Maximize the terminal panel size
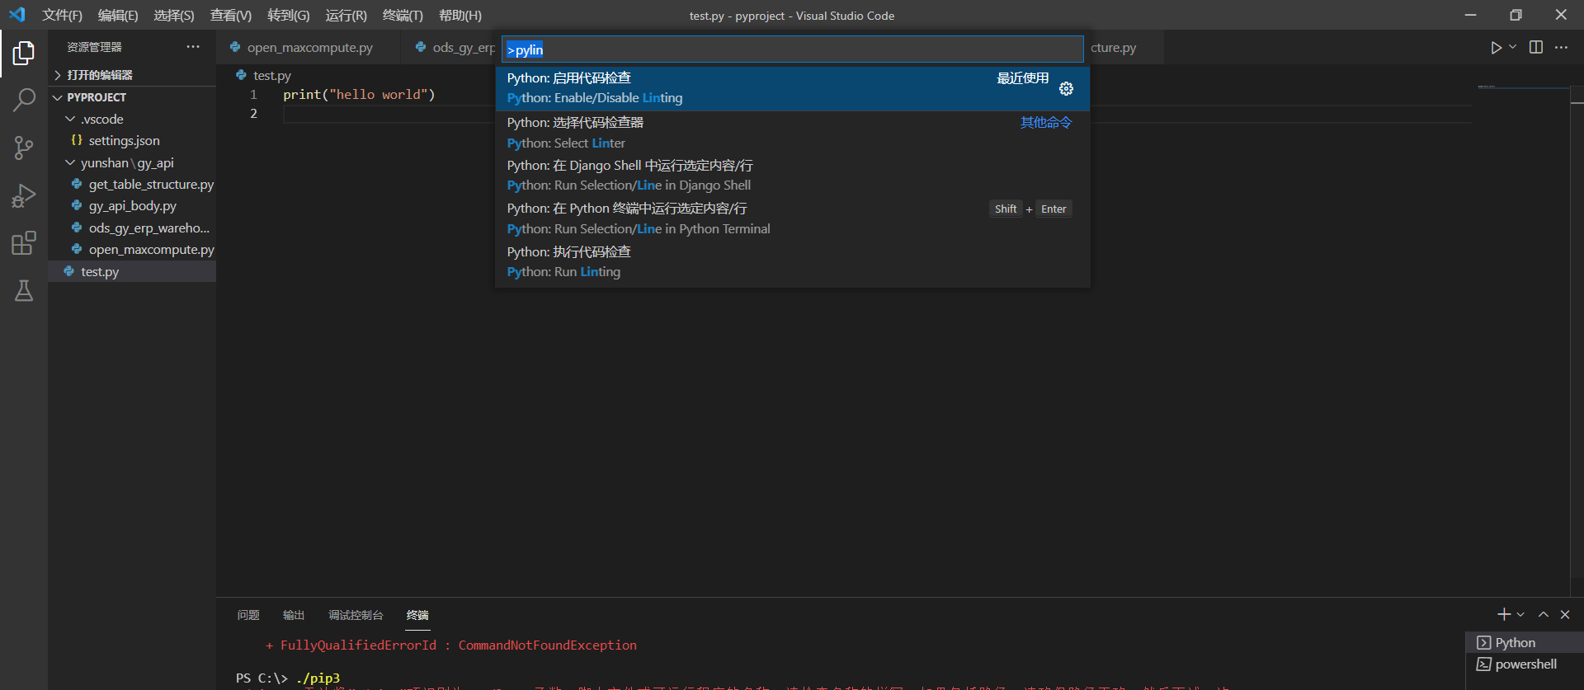The height and width of the screenshot is (690, 1584). tap(1544, 614)
